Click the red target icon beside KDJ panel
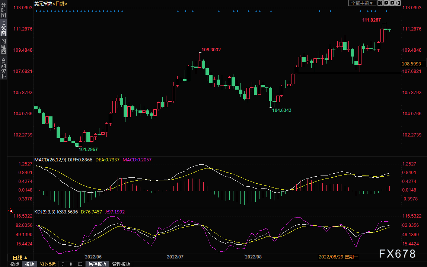This screenshot has width=427, height=267. click(11, 211)
